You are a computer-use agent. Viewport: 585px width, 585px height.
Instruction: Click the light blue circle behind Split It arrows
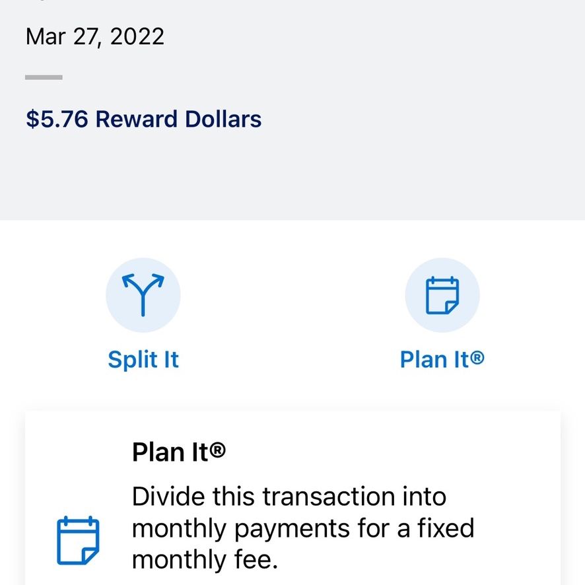click(143, 294)
